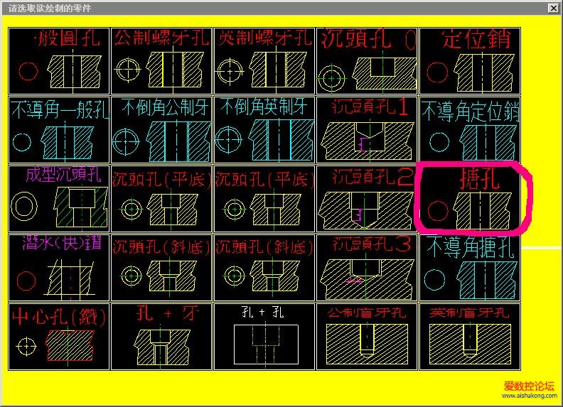The image size is (563, 407).
Task: Select the 沉頭孔2 part tile
Action: point(367,199)
